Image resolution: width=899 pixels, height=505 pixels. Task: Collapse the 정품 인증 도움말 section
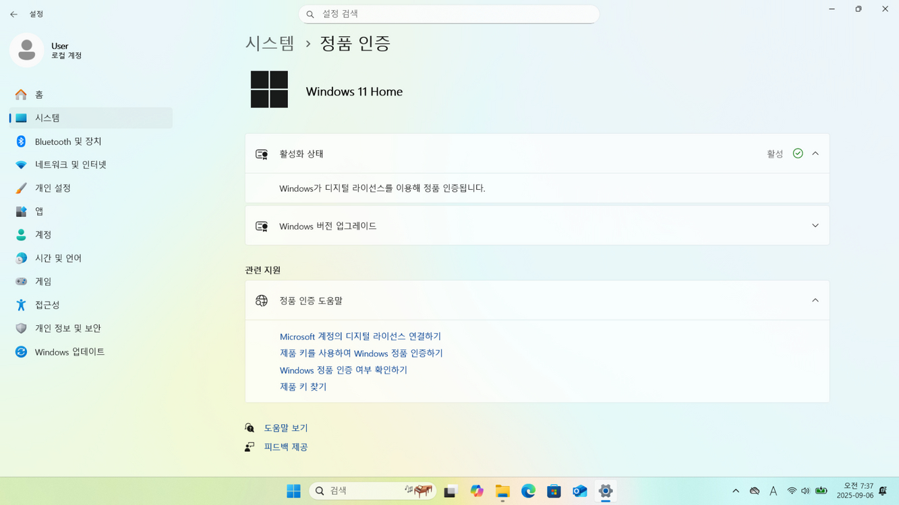pos(815,300)
